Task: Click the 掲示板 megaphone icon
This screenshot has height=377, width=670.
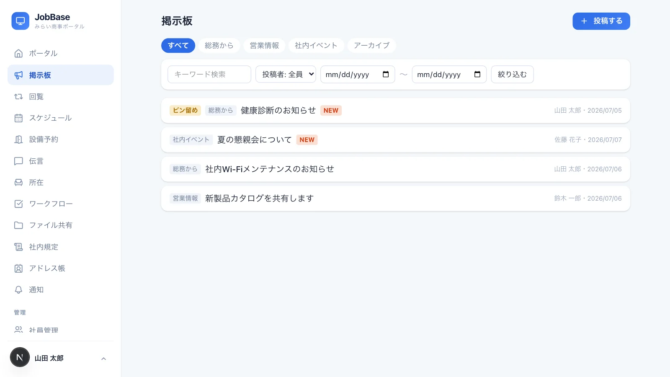Action: [18, 75]
